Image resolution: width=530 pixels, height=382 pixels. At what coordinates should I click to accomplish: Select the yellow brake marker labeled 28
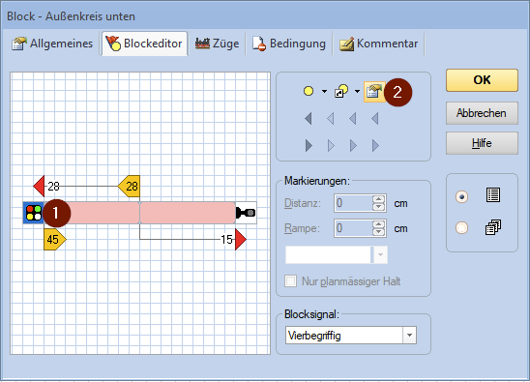click(130, 186)
